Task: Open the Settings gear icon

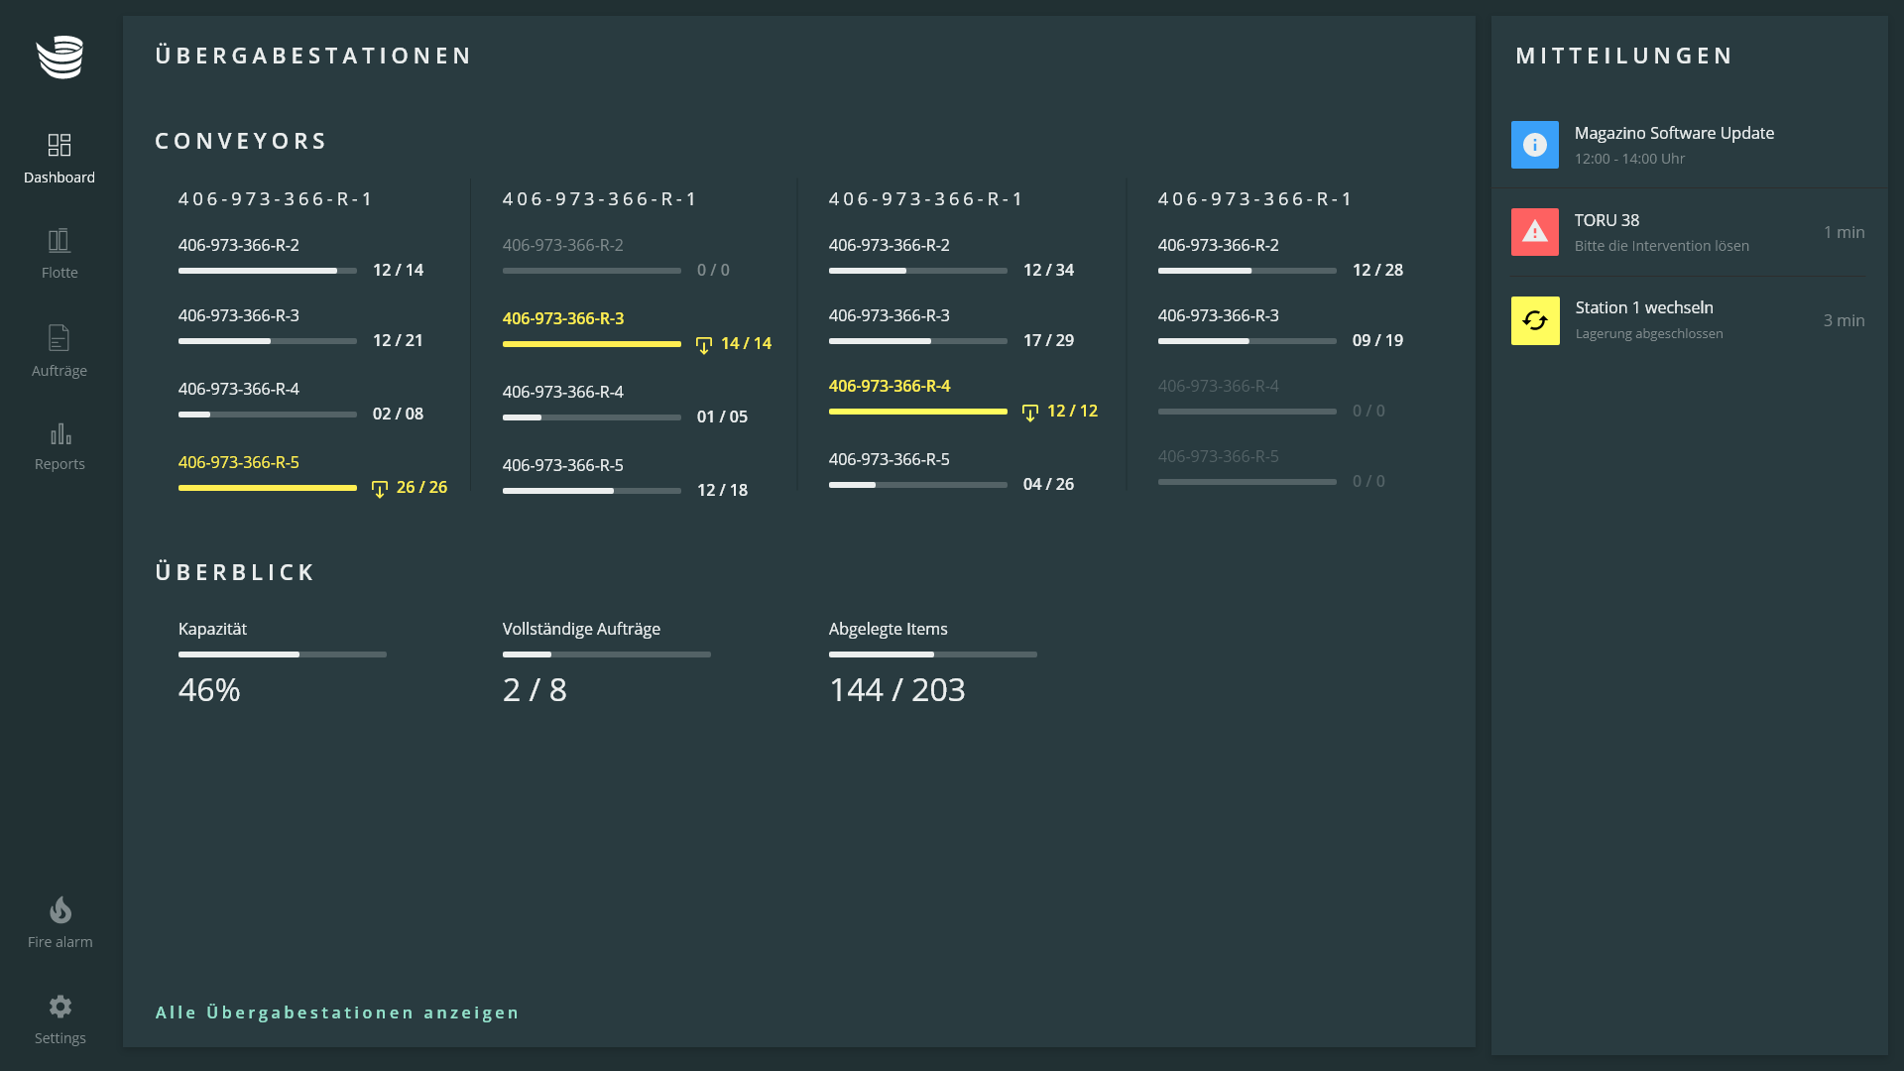Action: pos(60,1007)
